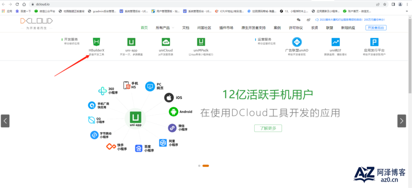Open the 问答社区 navigation item

(x=204, y=28)
